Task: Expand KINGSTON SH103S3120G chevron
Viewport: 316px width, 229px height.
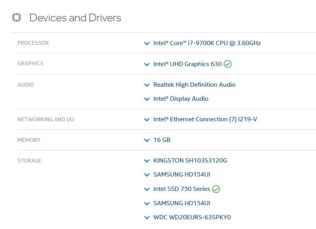Action: pos(147,161)
